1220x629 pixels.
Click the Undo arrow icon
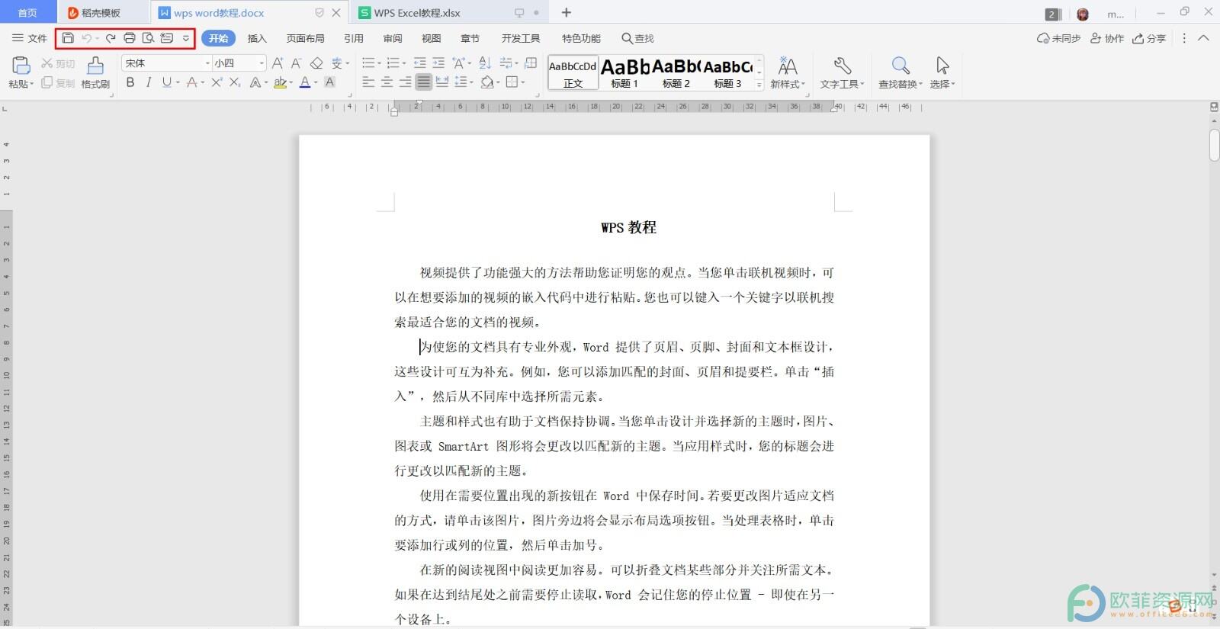pyautogui.click(x=86, y=38)
